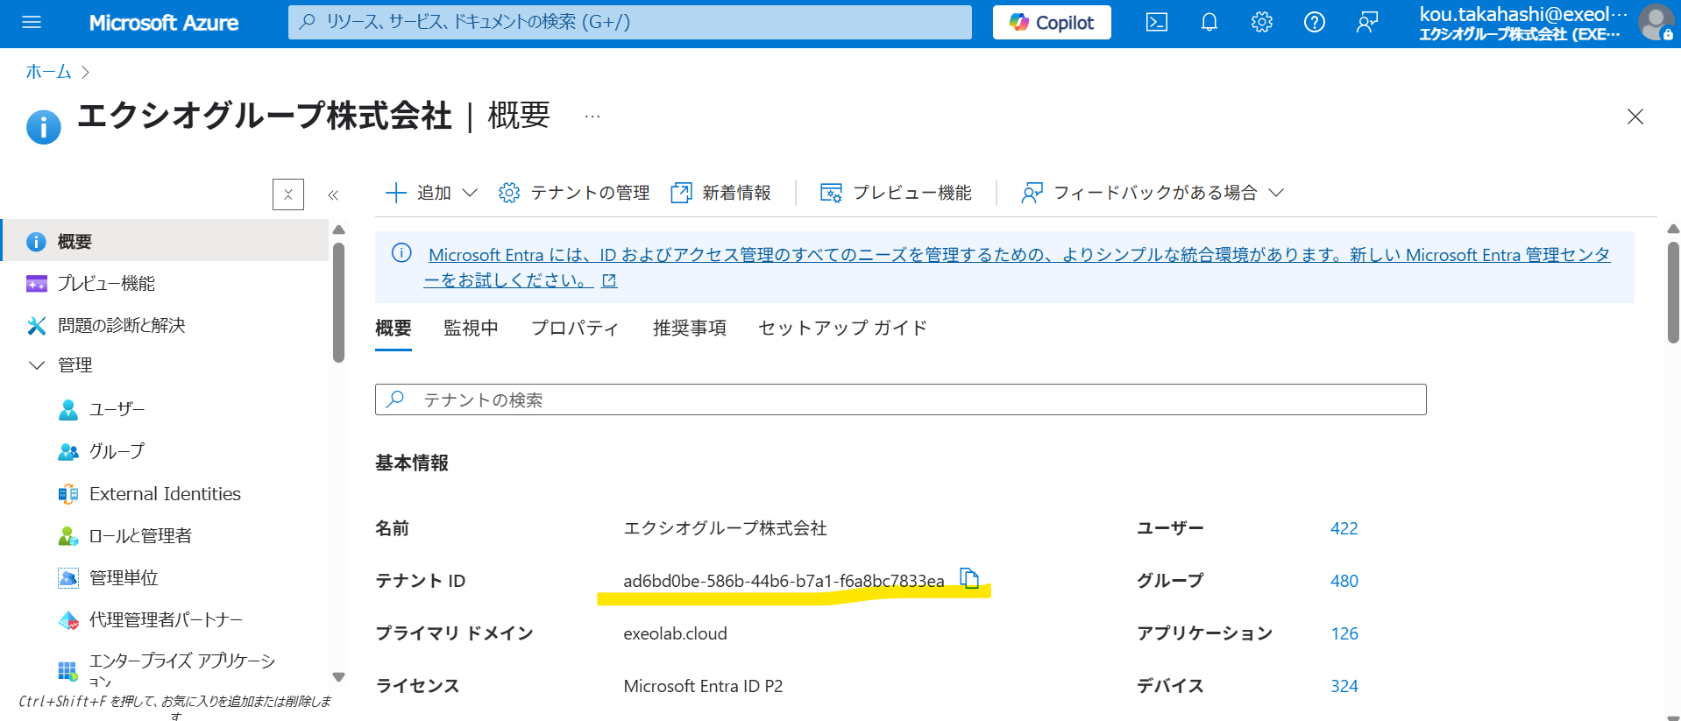Switch to the 監視中 tab

pyautogui.click(x=471, y=329)
